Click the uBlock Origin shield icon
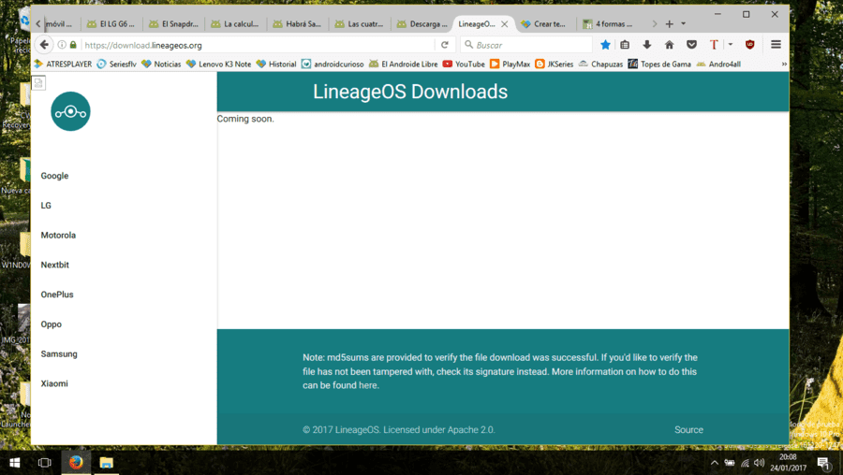 pyautogui.click(x=750, y=45)
